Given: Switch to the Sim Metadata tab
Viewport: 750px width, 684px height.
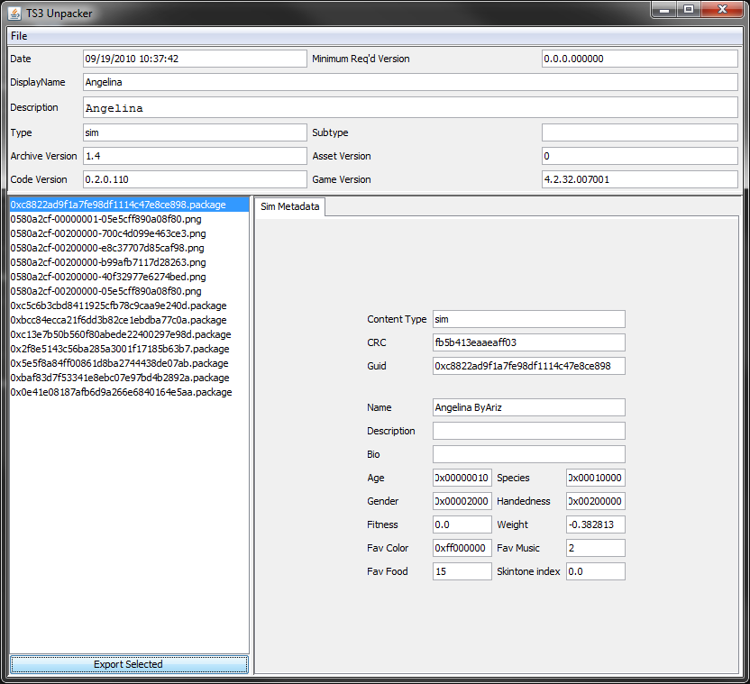Looking at the screenshot, I should (x=290, y=206).
